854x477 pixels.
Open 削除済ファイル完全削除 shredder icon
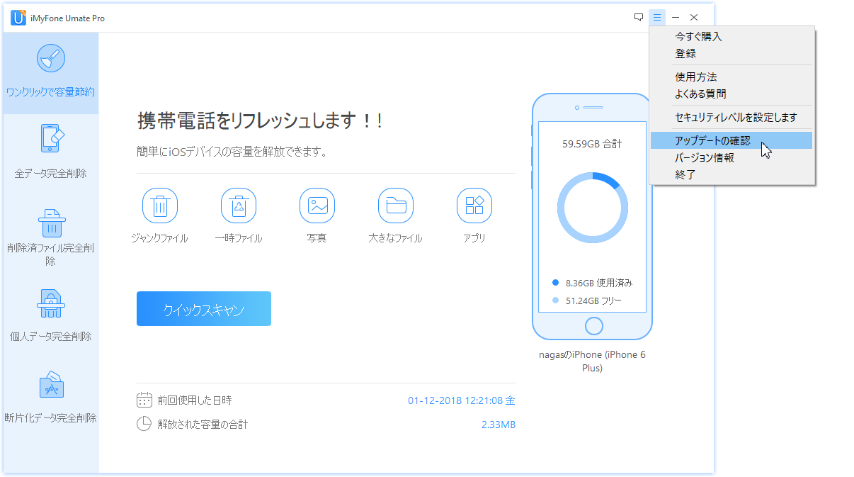tap(50, 222)
